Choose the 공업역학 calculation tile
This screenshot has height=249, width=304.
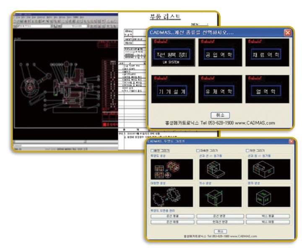coord(220,52)
